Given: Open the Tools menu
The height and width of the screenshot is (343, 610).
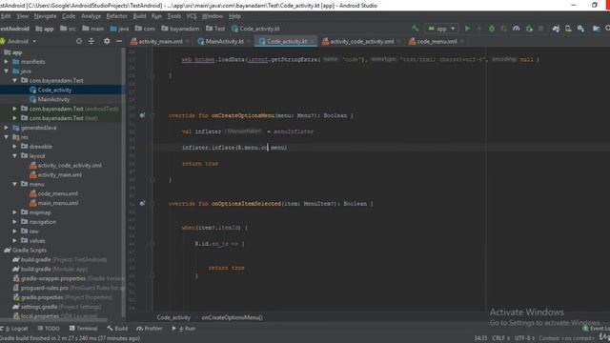Looking at the screenshot, I should click(x=173, y=16).
